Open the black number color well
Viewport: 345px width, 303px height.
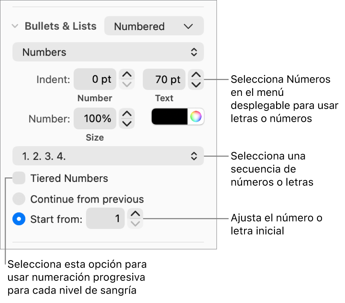[x=169, y=117]
